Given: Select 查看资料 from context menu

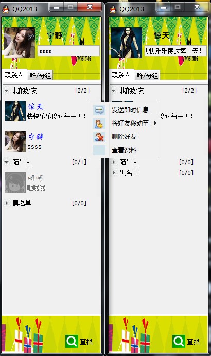Looking at the screenshot, I should click(124, 150).
